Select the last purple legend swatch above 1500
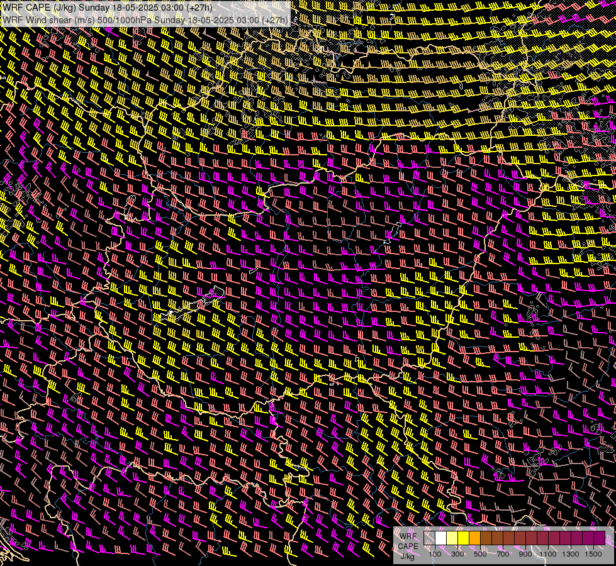 click(x=599, y=538)
